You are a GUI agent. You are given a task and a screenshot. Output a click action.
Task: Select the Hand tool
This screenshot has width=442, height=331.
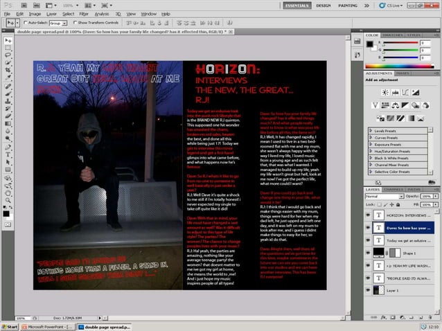tap(8, 193)
